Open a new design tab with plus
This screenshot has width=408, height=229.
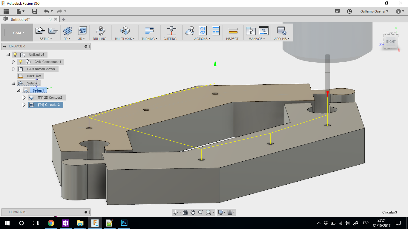pos(64,19)
